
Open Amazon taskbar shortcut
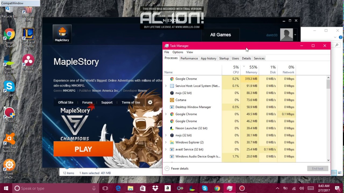167,188
